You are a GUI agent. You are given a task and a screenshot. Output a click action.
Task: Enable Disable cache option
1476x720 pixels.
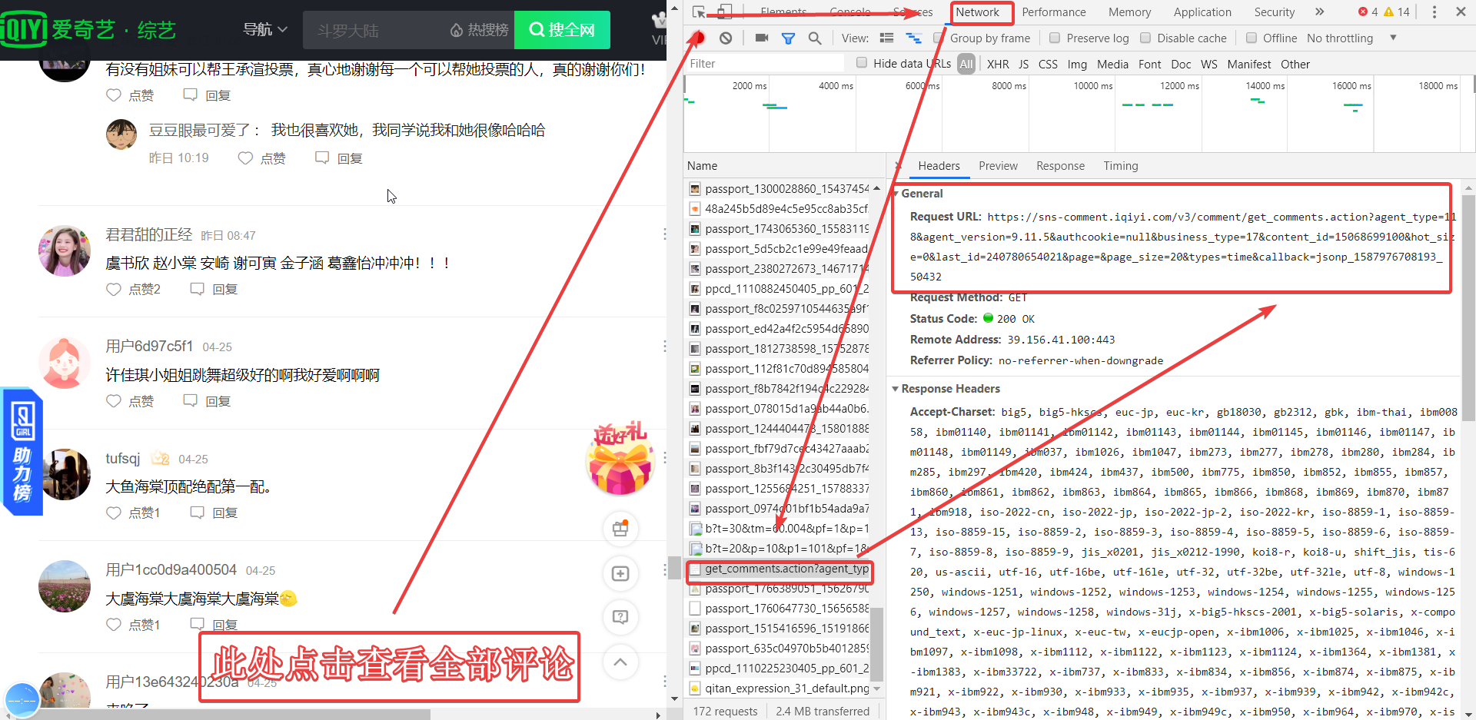pyautogui.click(x=1145, y=38)
